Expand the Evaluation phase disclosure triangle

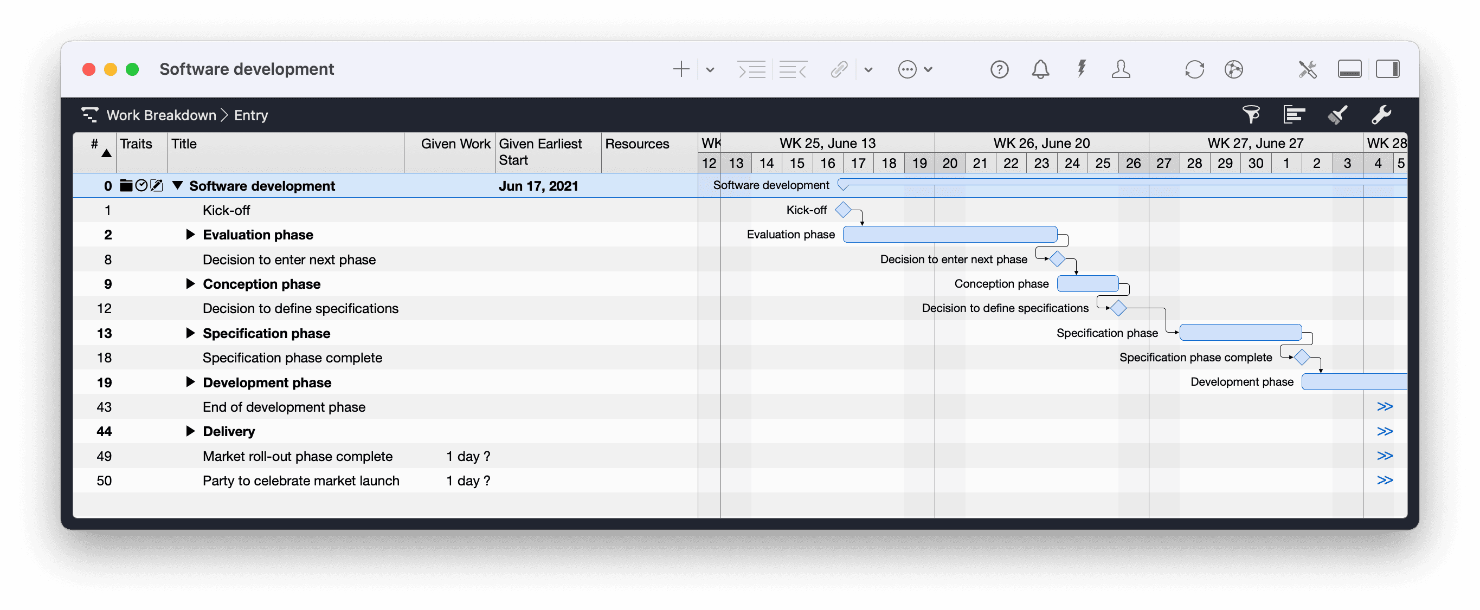[x=190, y=235]
